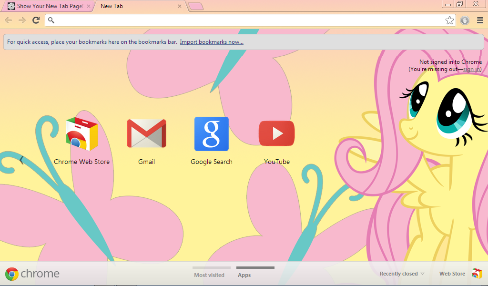The height and width of the screenshot is (286, 488).
Task: Go forward with the forward arrow
Action: (x=22, y=20)
